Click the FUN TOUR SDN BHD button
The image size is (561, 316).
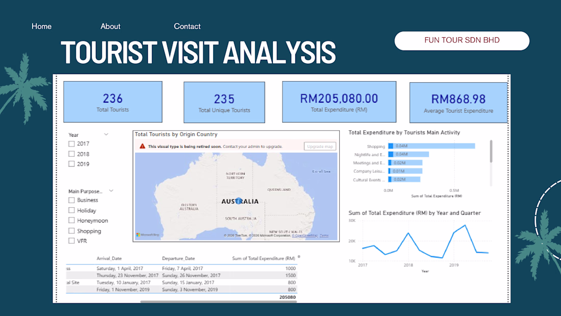[x=462, y=40]
